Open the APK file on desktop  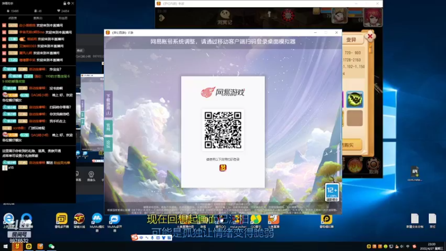pyautogui.click(x=415, y=173)
